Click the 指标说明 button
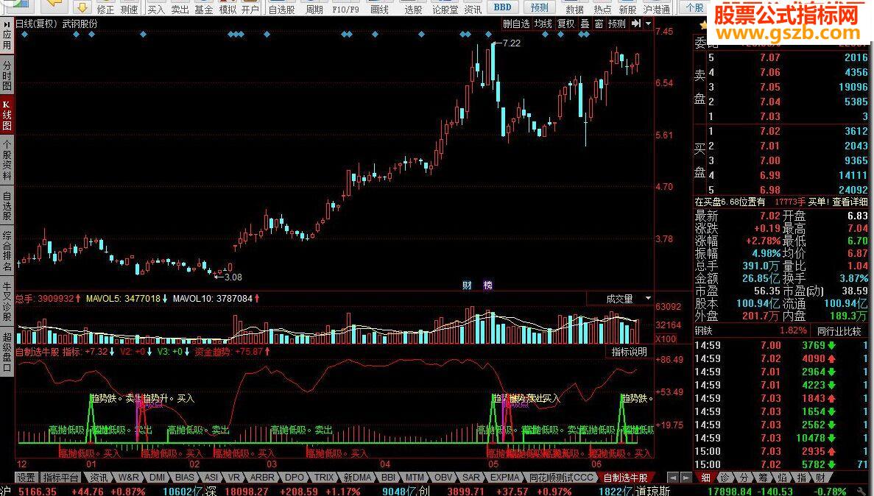Viewport: 874px width, 496px height. tap(629, 352)
